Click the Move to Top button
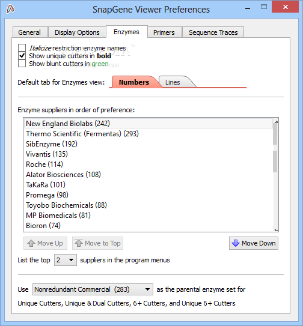 tap(97, 243)
